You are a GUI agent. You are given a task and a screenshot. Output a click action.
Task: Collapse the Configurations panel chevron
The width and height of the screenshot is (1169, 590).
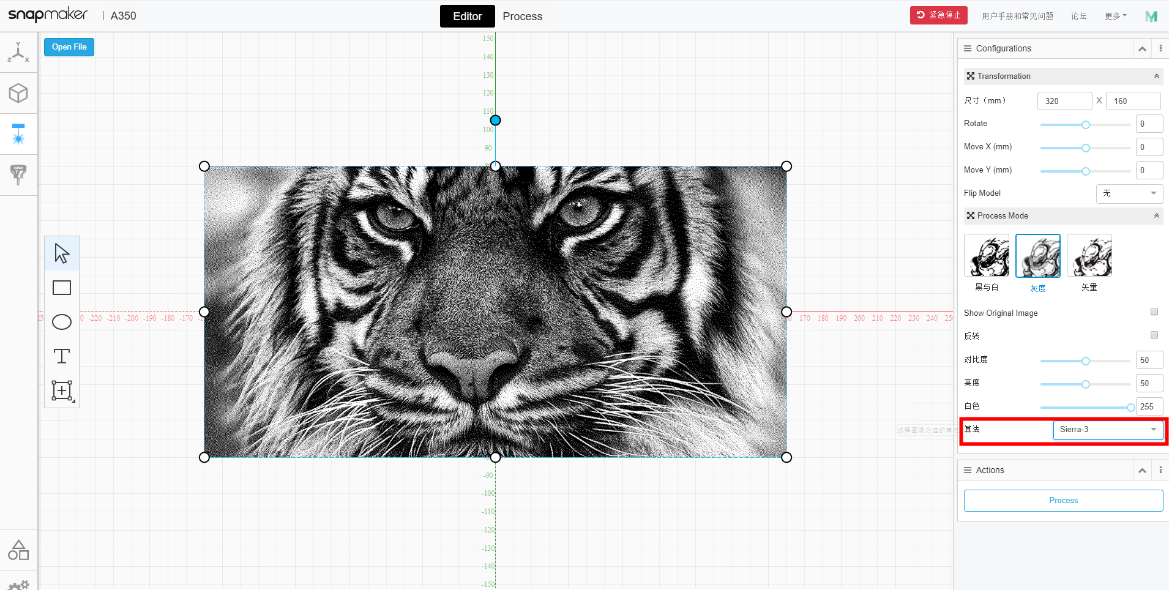click(1142, 48)
